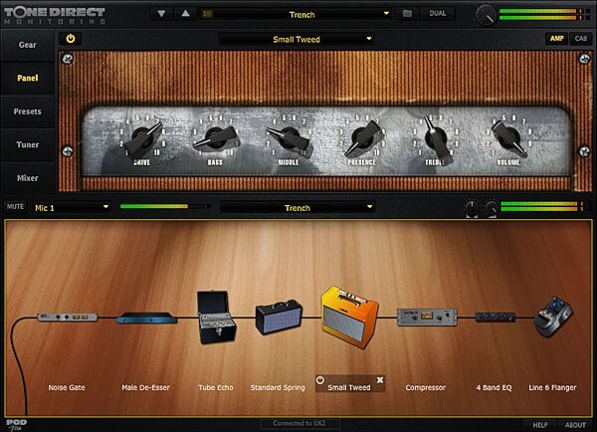This screenshot has width=597, height=432.
Task: Open the lower Trench tone dropdown
Action: coord(297,208)
